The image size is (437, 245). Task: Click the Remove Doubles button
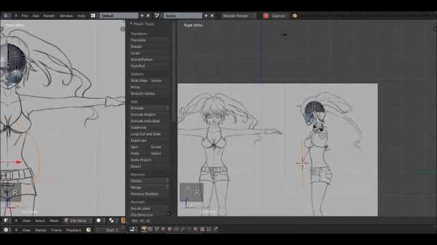[x=150, y=194]
